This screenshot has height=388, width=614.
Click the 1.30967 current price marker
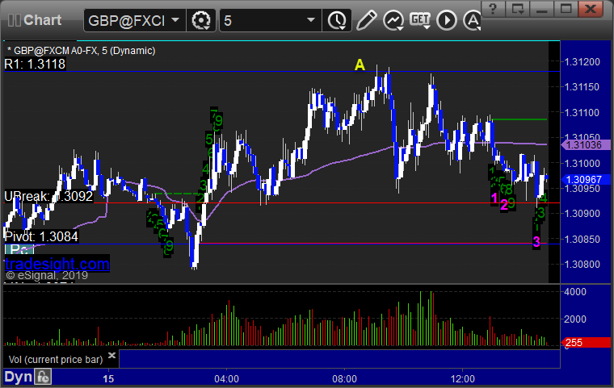click(586, 180)
